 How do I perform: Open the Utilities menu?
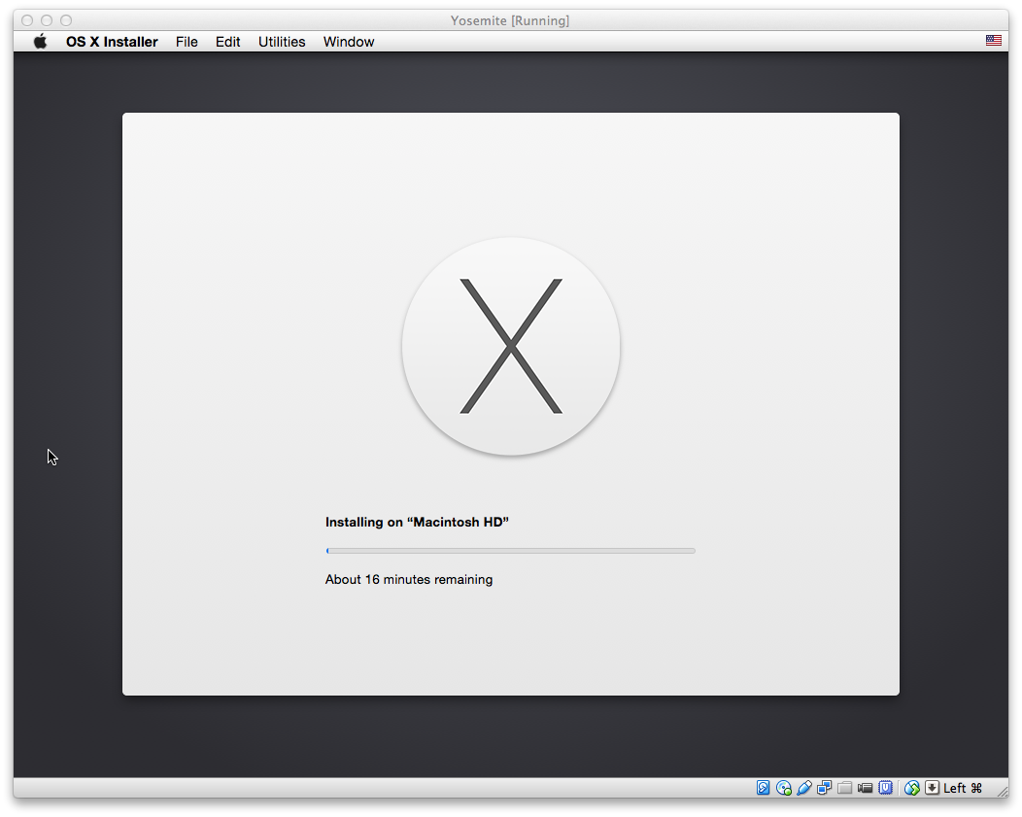pos(282,42)
